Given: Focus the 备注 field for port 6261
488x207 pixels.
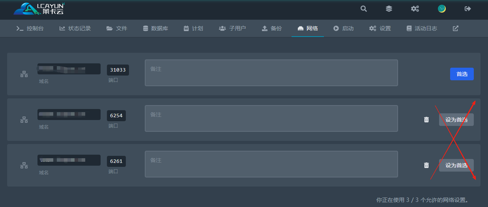Looking at the screenshot, I should point(271,164).
